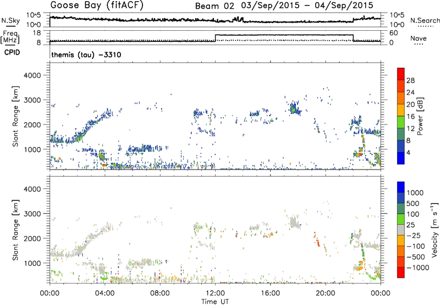Viewport: 440px width, 305px height.
Task: Click 'Slant Range [km]' beside the Velocity panel
Action: (15, 230)
